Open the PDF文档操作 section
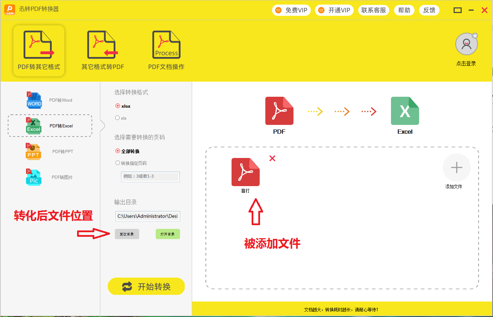Image resolution: width=493 pixels, height=317 pixels. point(166,51)
